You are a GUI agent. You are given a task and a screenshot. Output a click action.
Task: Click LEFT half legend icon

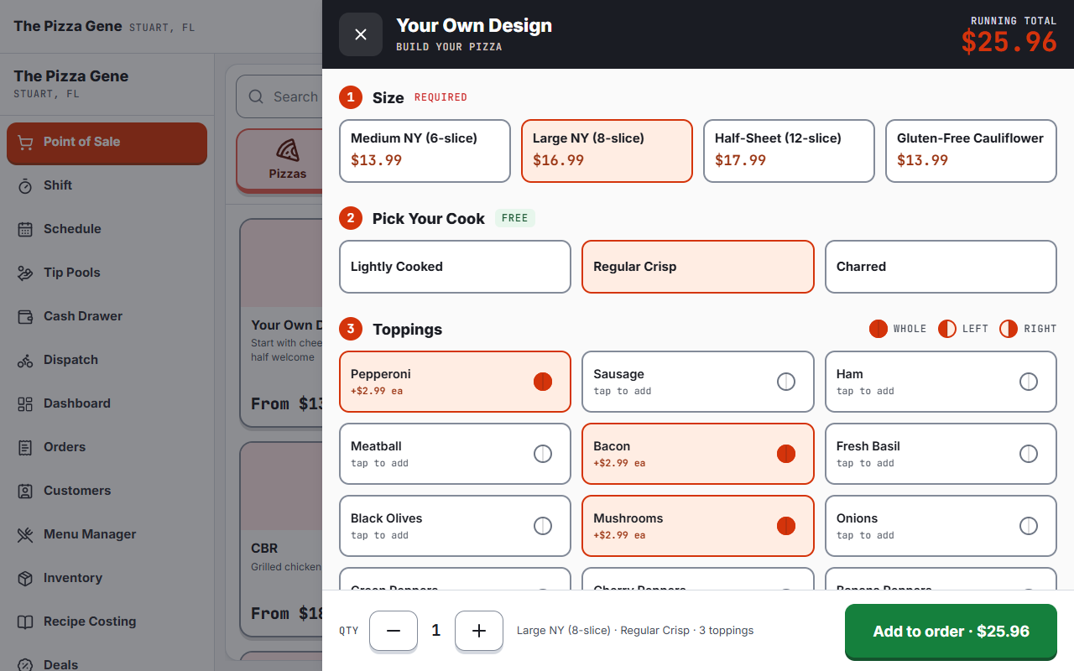(x=947, y=329)
